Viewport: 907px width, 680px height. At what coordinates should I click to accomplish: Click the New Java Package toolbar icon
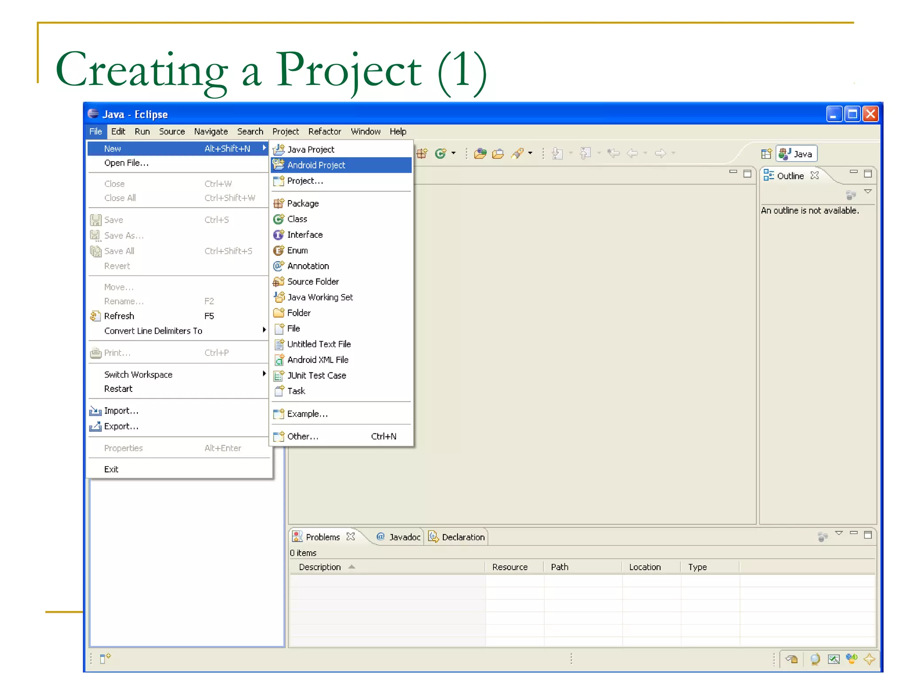[x=422, y=154]
